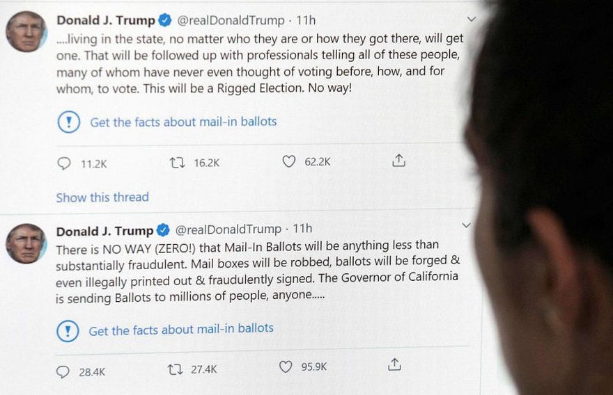The image size is (613, 395).
Task: Open 'Get the facts' link below 'Rigged Election' tweet
Action: click(183, 122)
